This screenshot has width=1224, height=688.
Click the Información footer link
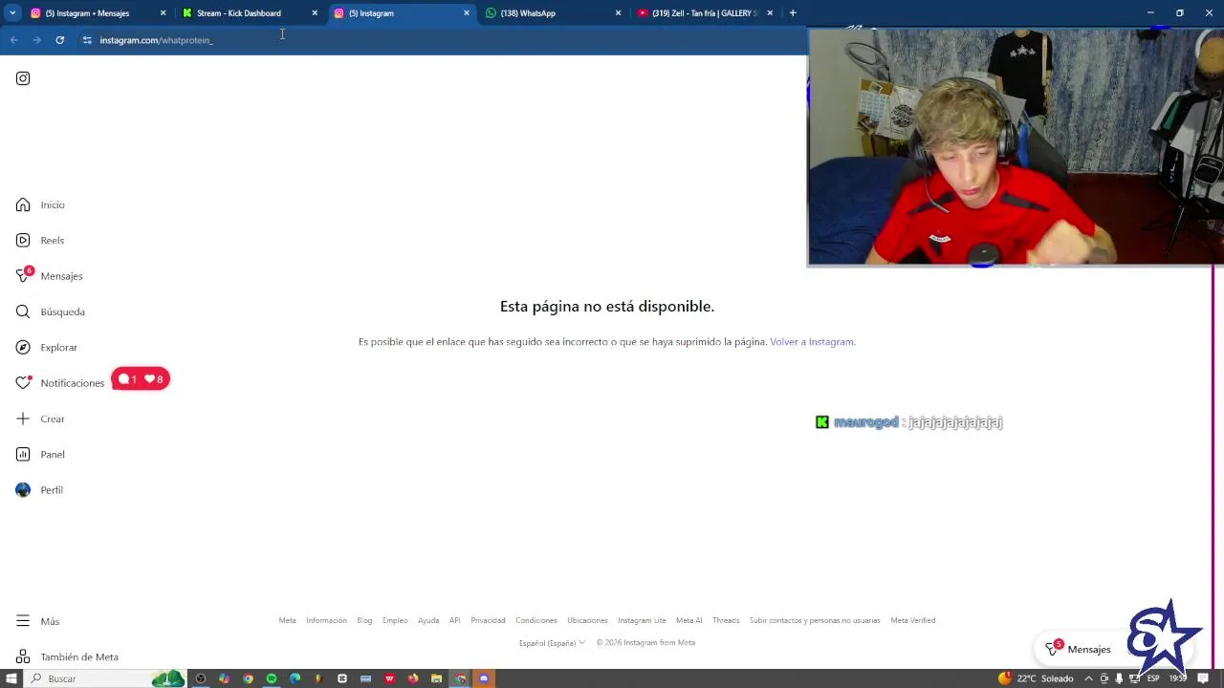[x=326, y=620]
